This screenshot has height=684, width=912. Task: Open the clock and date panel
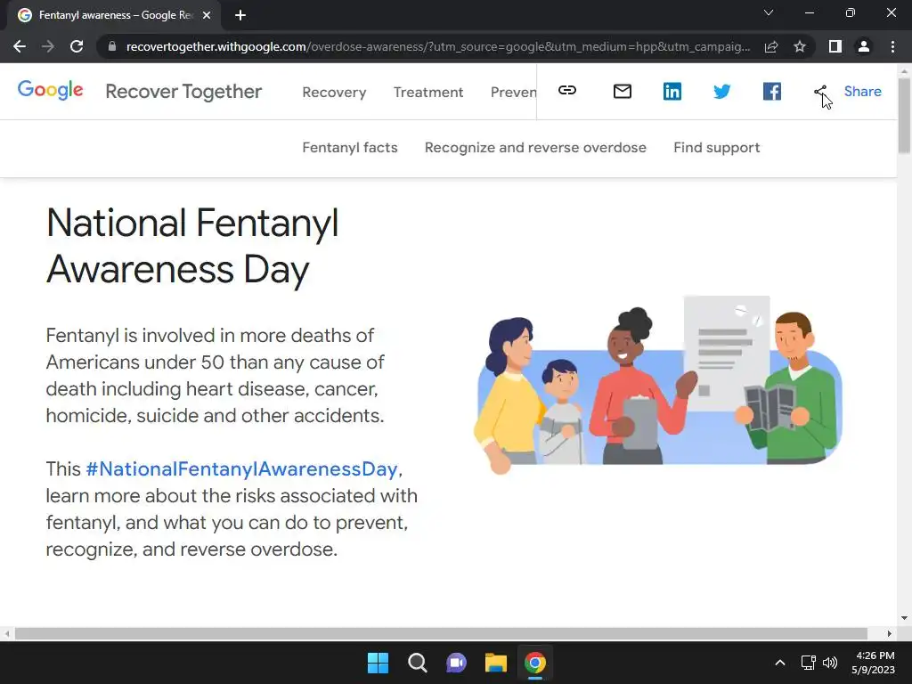tap(875, 663)
